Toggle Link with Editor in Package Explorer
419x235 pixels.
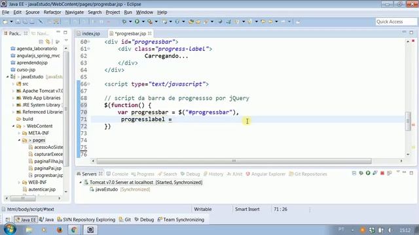pos(48,42)
